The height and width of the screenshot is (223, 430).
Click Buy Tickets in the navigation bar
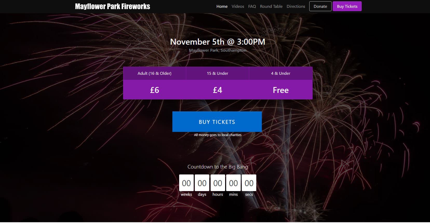(x=347, y=6)
